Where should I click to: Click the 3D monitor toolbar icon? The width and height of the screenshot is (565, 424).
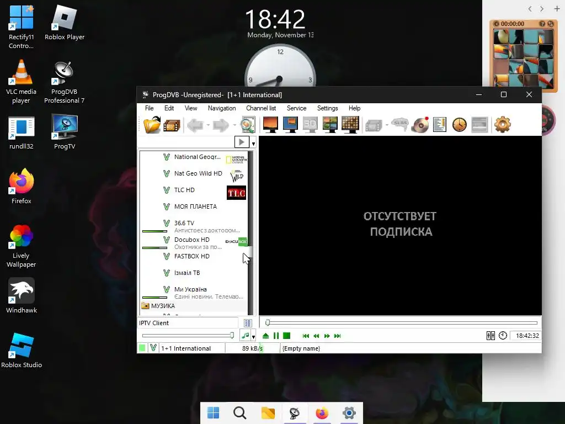[310, 125]
